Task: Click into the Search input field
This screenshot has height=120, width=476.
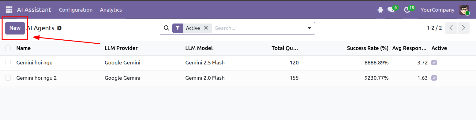Action: pos(258,28)
